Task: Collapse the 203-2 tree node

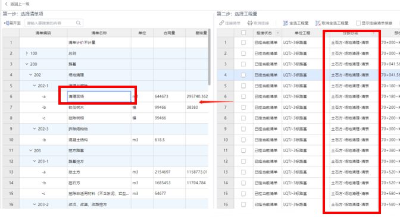Action: 35,205
